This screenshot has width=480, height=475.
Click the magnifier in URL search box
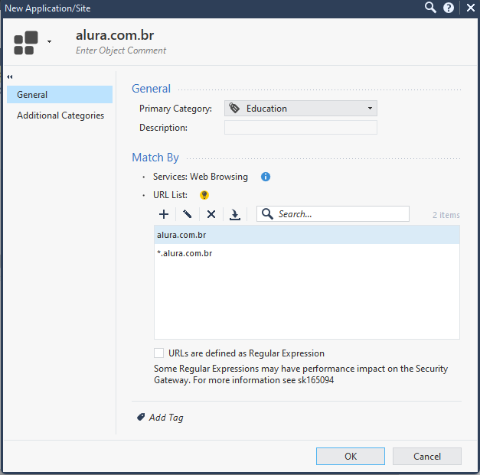267,214
